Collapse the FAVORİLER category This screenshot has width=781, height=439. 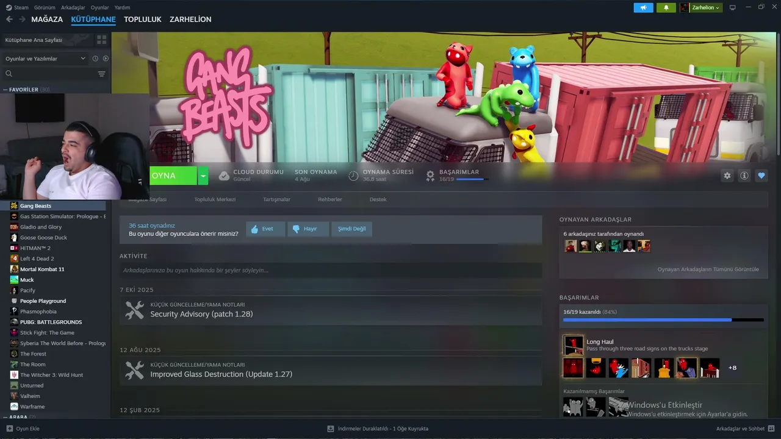click(x=27, y=90)
